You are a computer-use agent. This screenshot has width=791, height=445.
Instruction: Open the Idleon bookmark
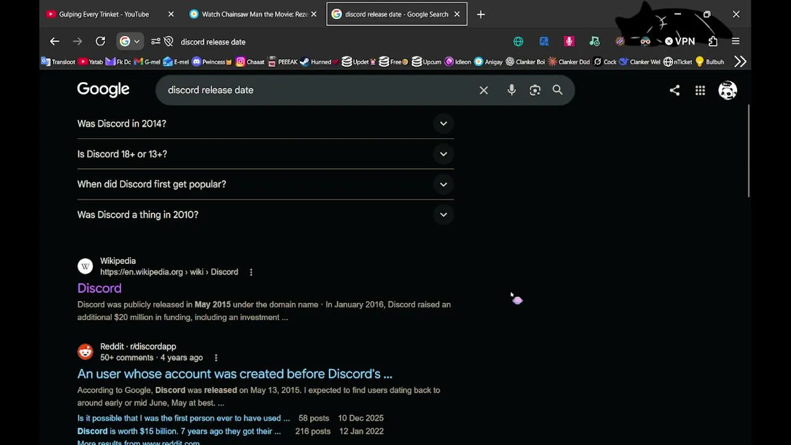tap(458, 62)
